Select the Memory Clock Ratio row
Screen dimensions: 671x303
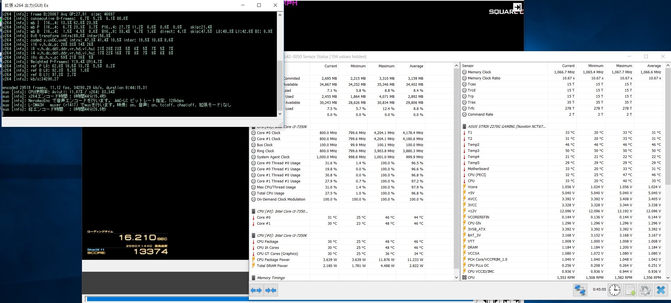pyautogui.click(x=562, y=78)
